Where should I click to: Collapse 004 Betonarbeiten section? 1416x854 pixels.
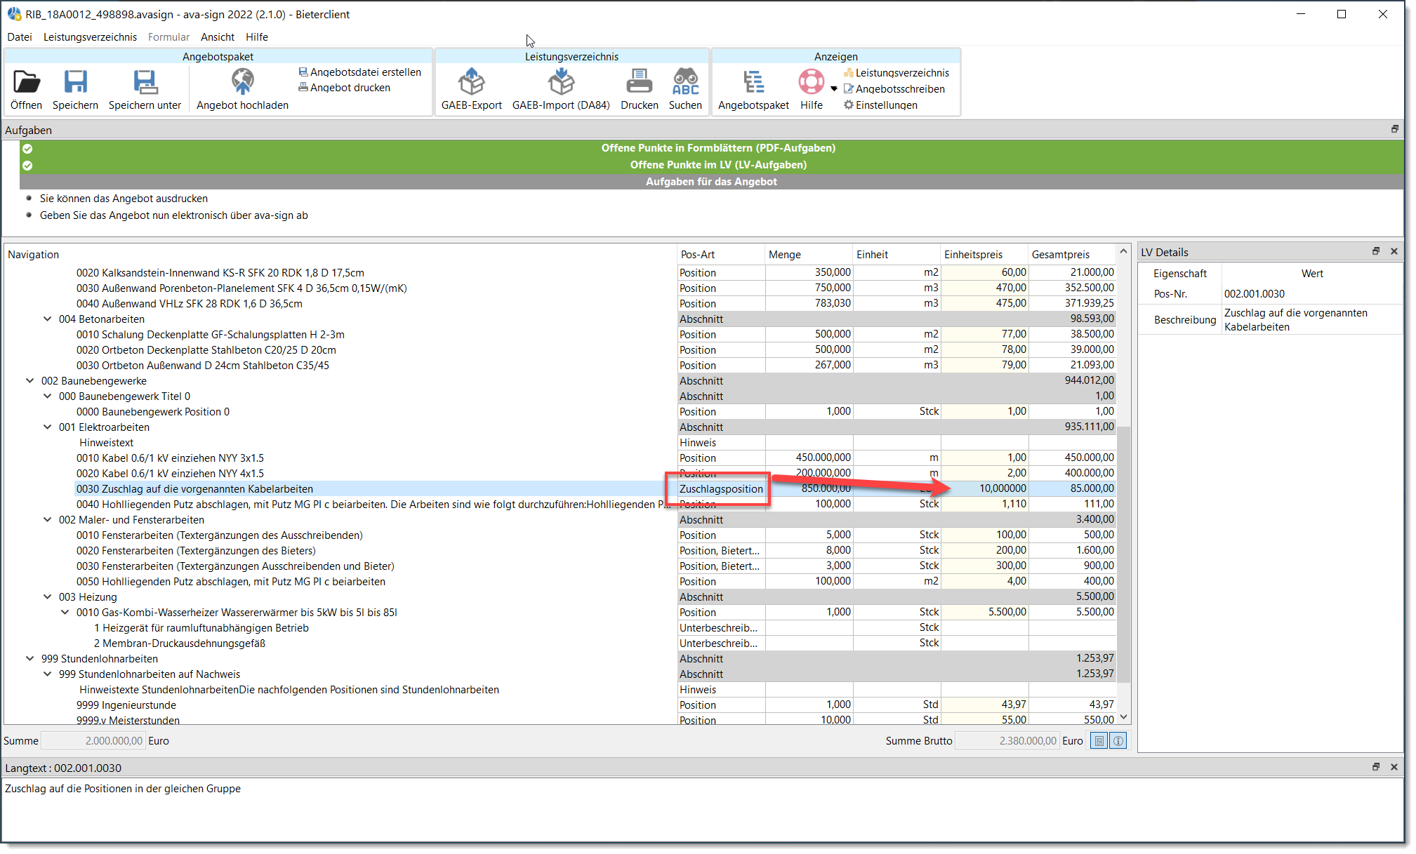coord(47,319)
